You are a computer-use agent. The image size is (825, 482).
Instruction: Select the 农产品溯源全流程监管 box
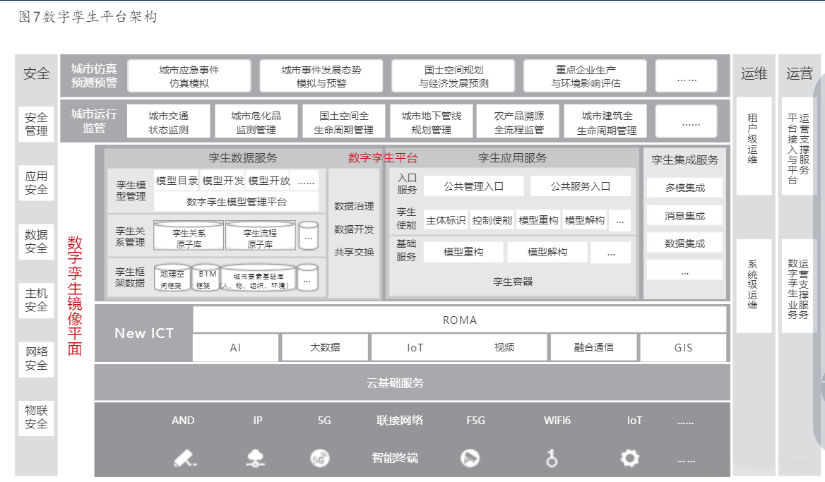[x=518, y=121]
